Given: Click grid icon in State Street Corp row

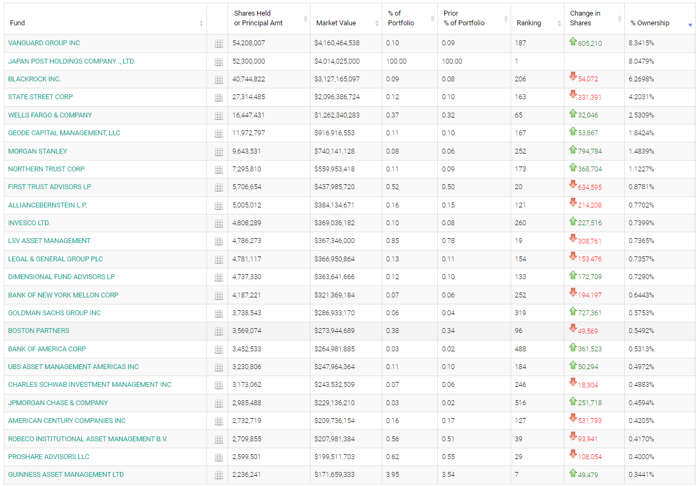Looking at the screenshot, I should point(219,98).
